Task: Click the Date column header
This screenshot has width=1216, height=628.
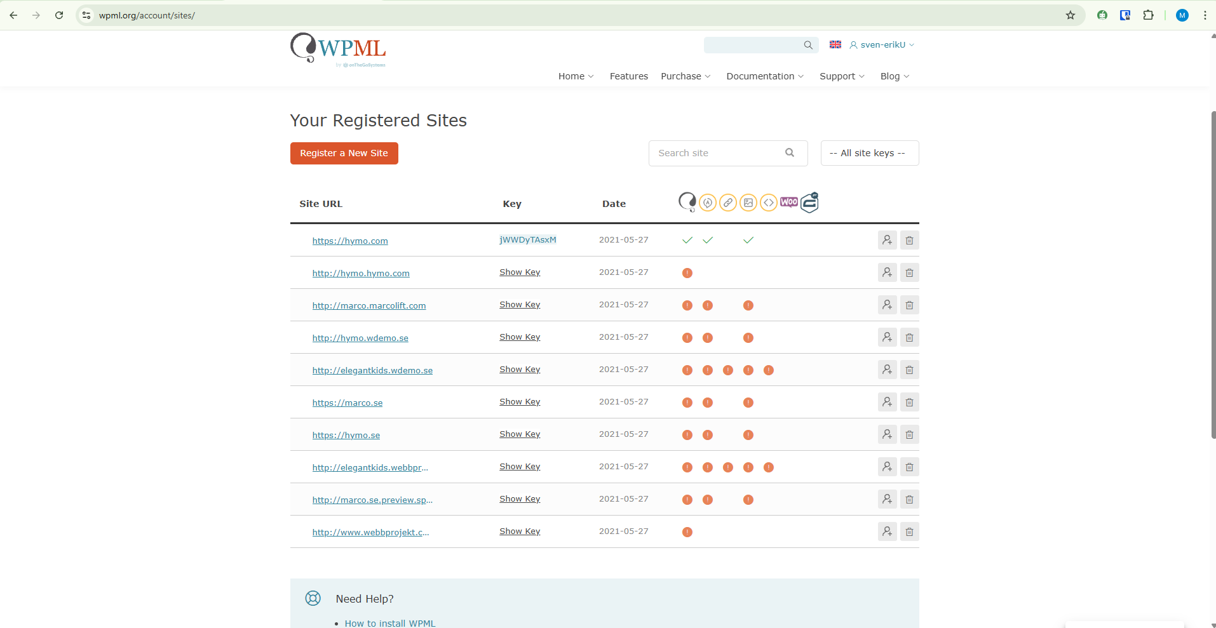Action: [614, 204]
